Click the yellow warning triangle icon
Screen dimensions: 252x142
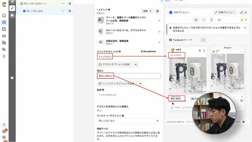point(242,20)
